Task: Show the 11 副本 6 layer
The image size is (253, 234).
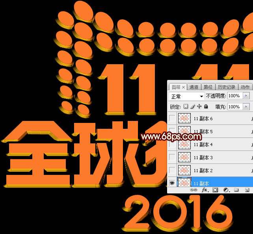Action: pyautogui.click(x=172, y=118)
